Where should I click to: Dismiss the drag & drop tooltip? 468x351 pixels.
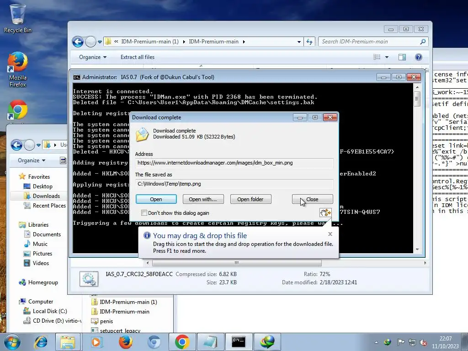[x=330, y=234]
